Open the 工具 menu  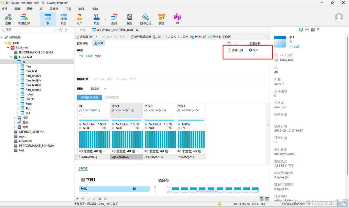pyautogui.click(x=69, y=9)
